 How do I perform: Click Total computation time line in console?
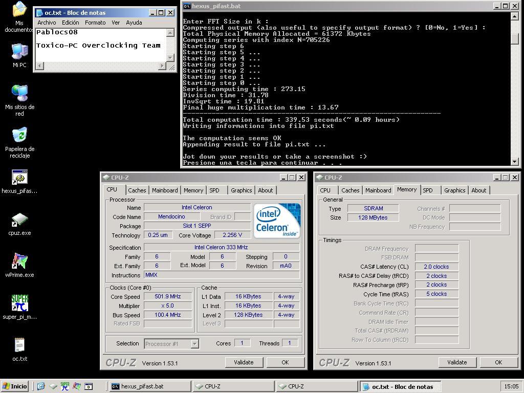[x=291, y=120]
